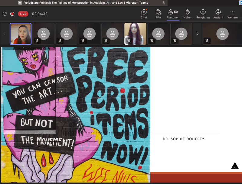Show the Personen participants list
The width and height of the screenshot is (242, 184).
173,14
